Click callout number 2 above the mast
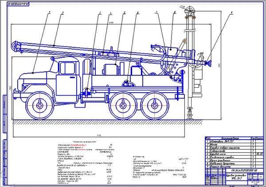The width and height of the screenshot is (266, 187). point(63,13)
